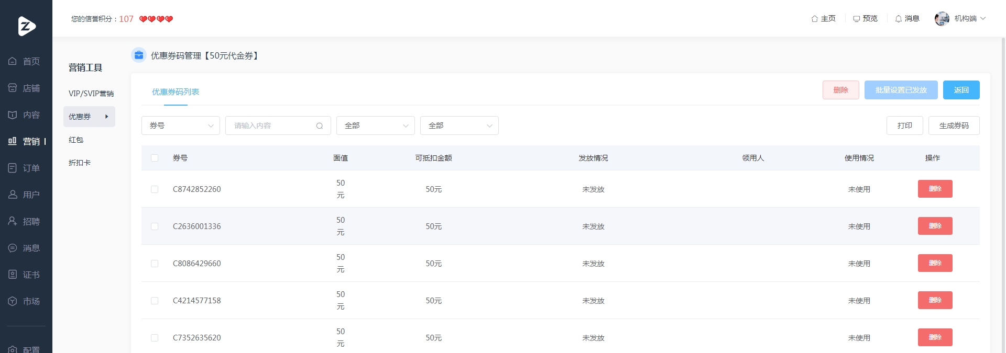Open the 首页 home icon in the sidebar
1006x353 pixels.
point(13,61)
